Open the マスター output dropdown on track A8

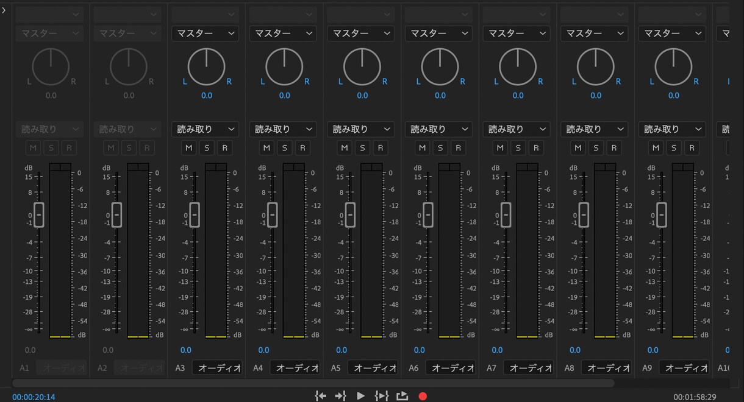[595, 33]
